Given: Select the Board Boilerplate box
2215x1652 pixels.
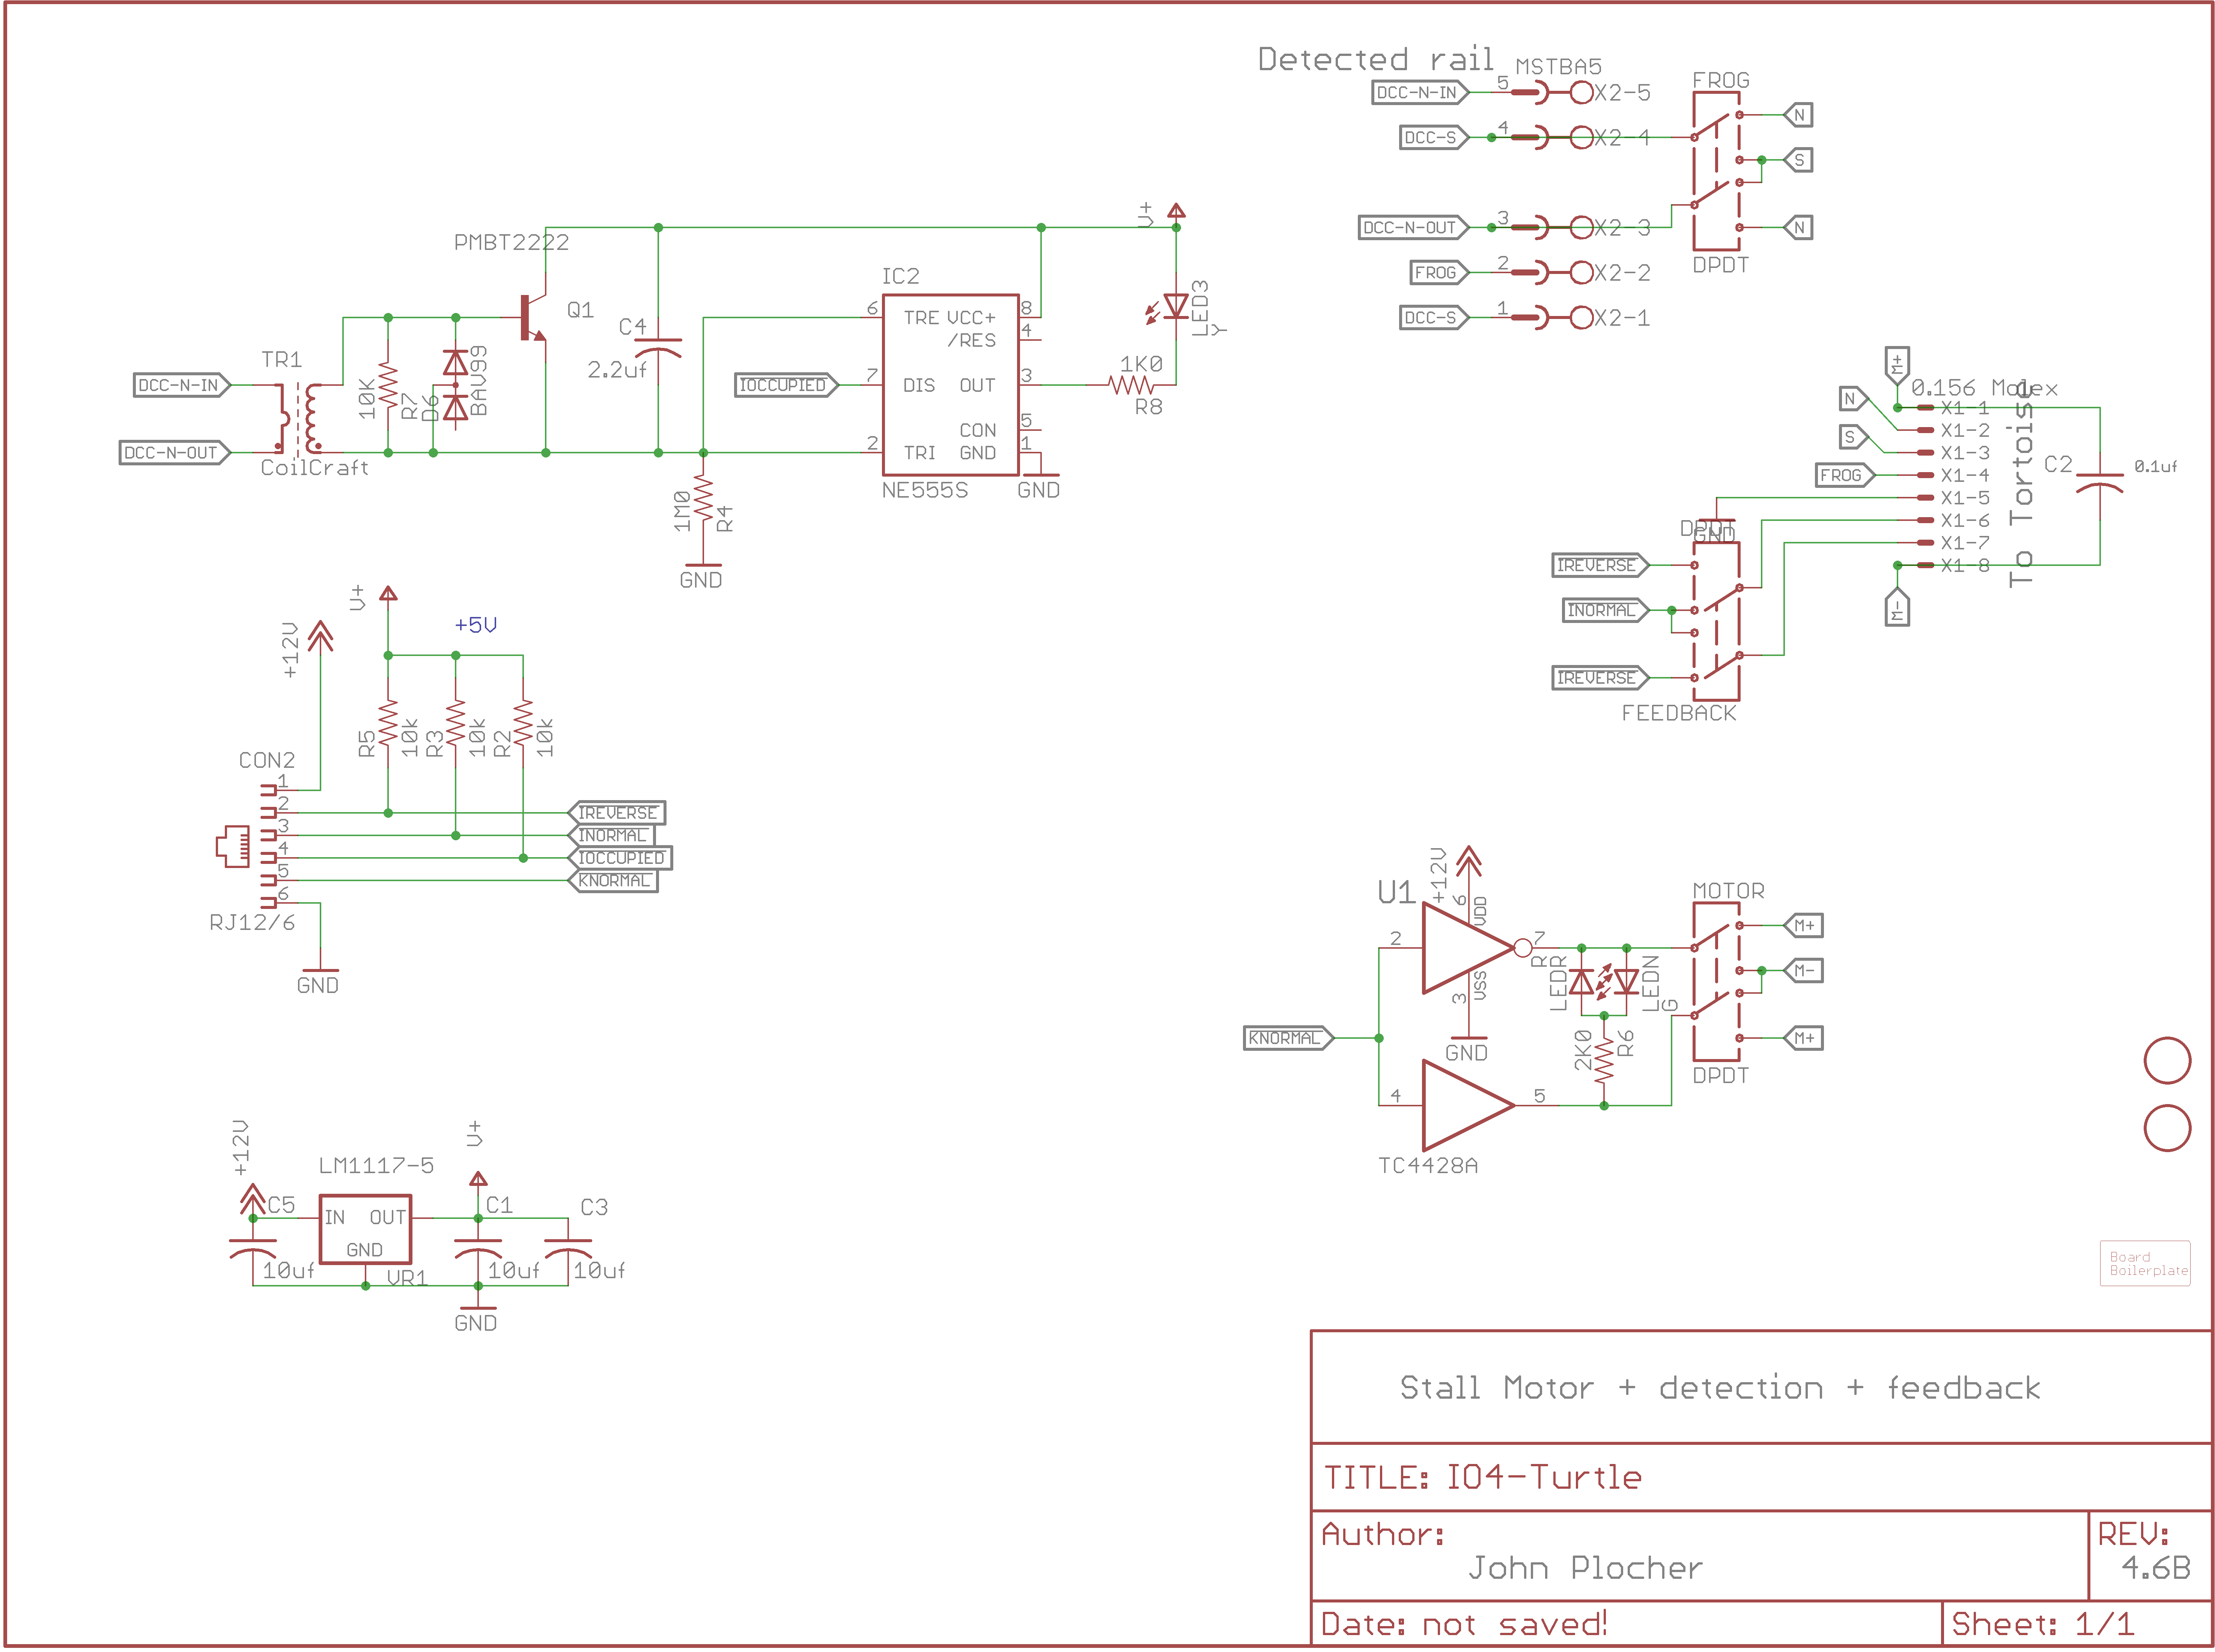Looking at the screenshot, I should [2145, 1263].
